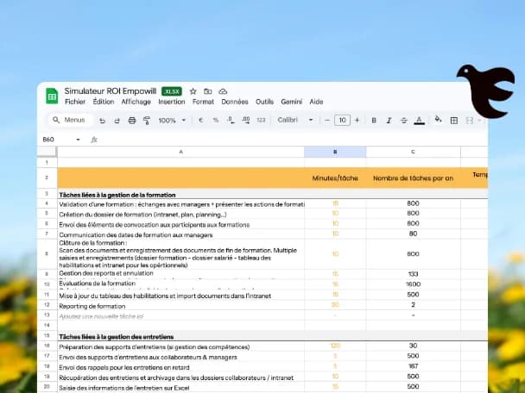Screen dimensions: 525x393
Task: Click the value 1600 in column C
Action: [x=413, y=284]
